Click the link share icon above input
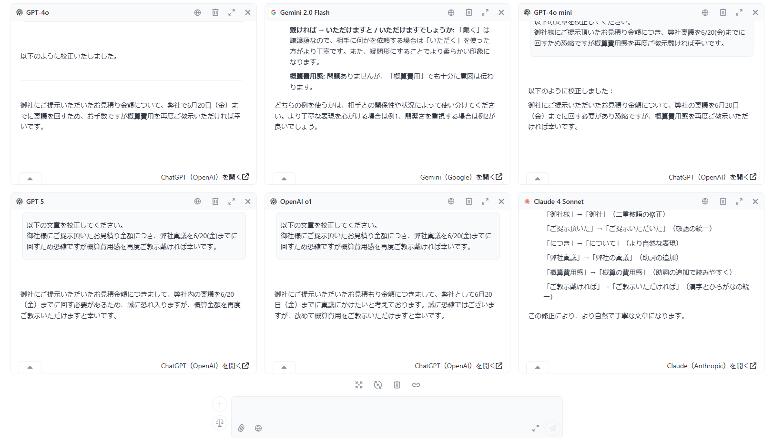 click(416, 385)
